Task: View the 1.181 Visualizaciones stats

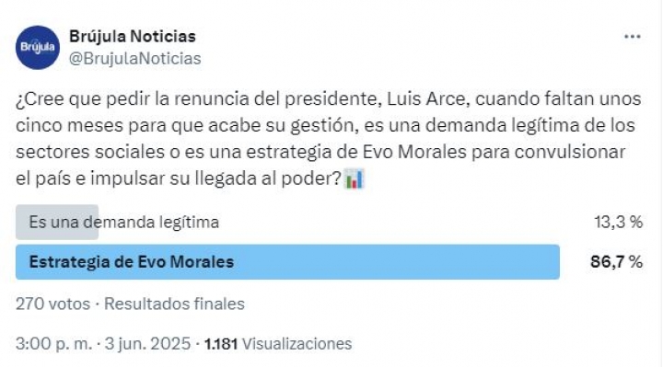Action: [x=278, y=344]
